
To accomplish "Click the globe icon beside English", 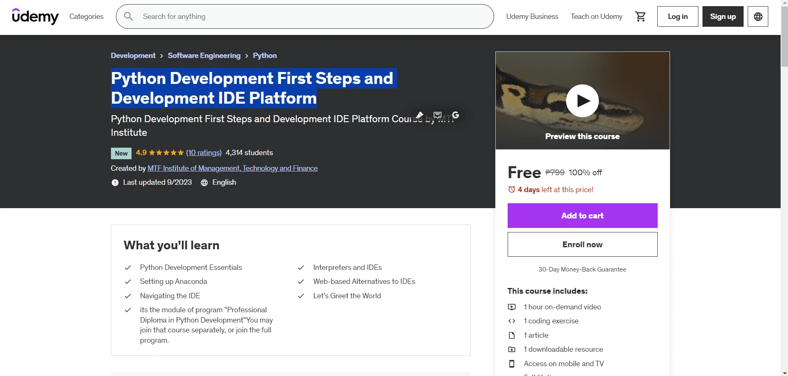I will click(x=204, y=182).
